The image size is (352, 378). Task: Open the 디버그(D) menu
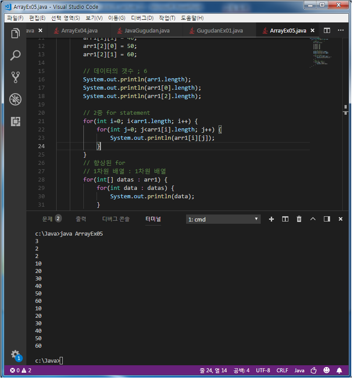142,18
